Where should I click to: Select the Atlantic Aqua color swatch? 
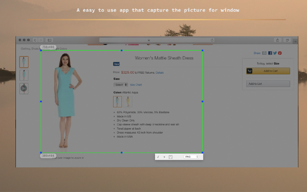pos(118,101)
